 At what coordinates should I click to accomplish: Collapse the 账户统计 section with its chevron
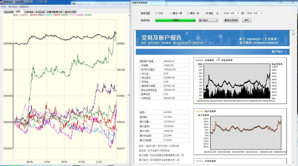click(x=285, y=52)
